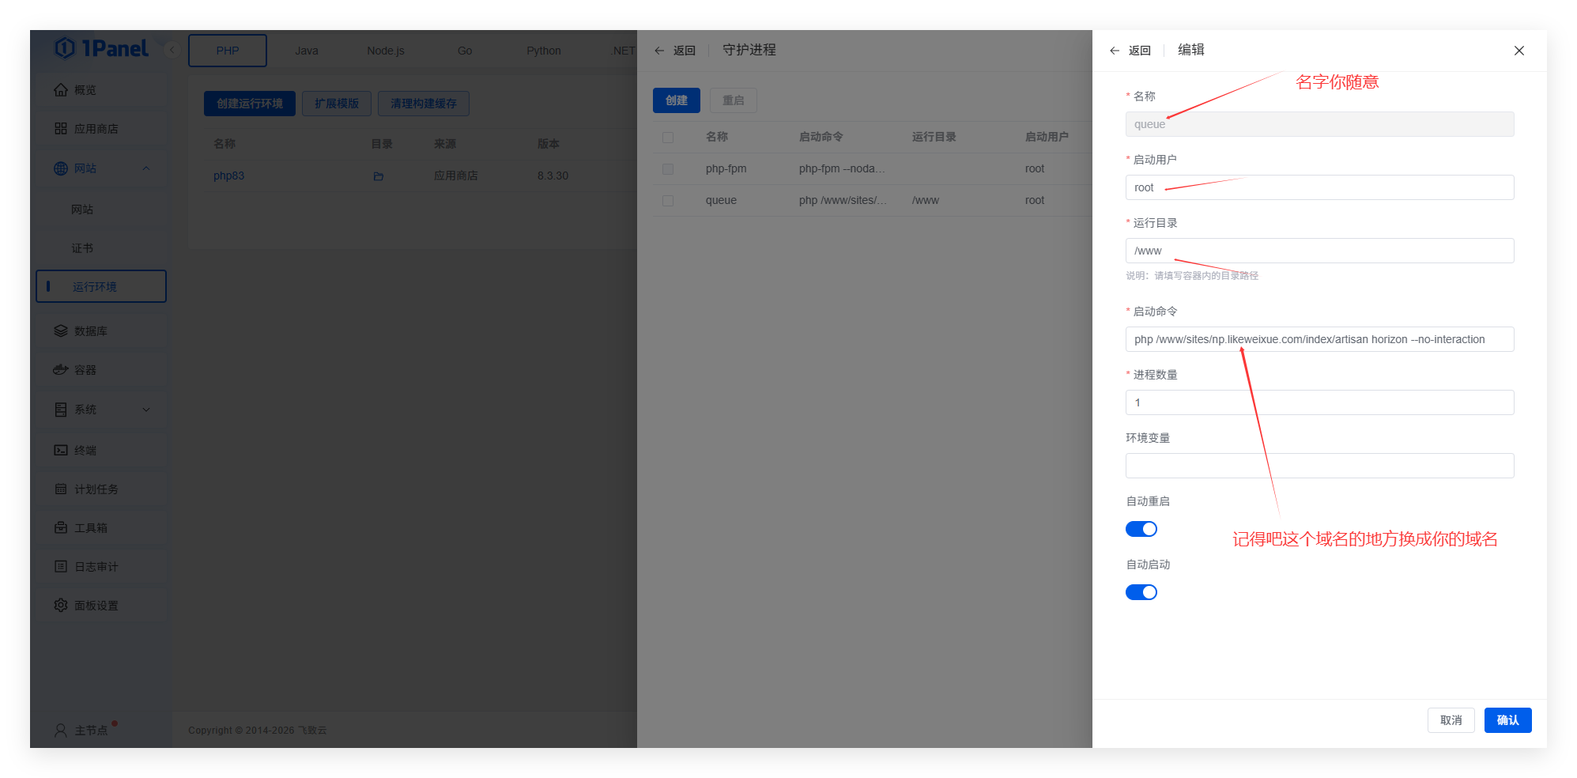1577x778 pixels.
Task: Click the database icon in the sidebar
Action: (x=61, y=330)
